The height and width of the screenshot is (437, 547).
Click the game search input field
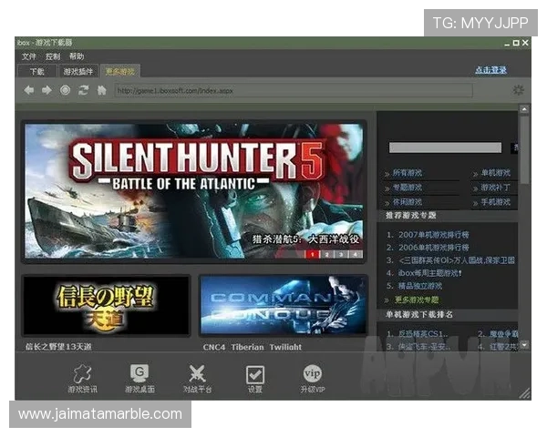coord(445,147)
